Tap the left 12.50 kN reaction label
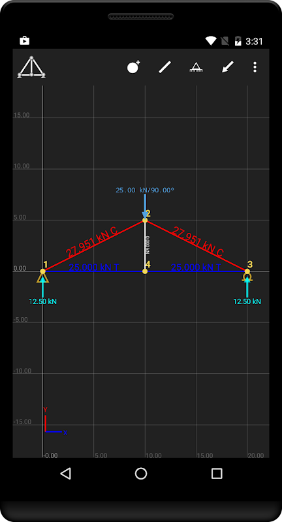282x522 pixels. (x=42, y=301)
